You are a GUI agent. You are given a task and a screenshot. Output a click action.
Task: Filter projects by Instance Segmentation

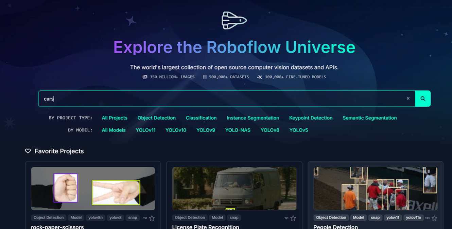253,118
